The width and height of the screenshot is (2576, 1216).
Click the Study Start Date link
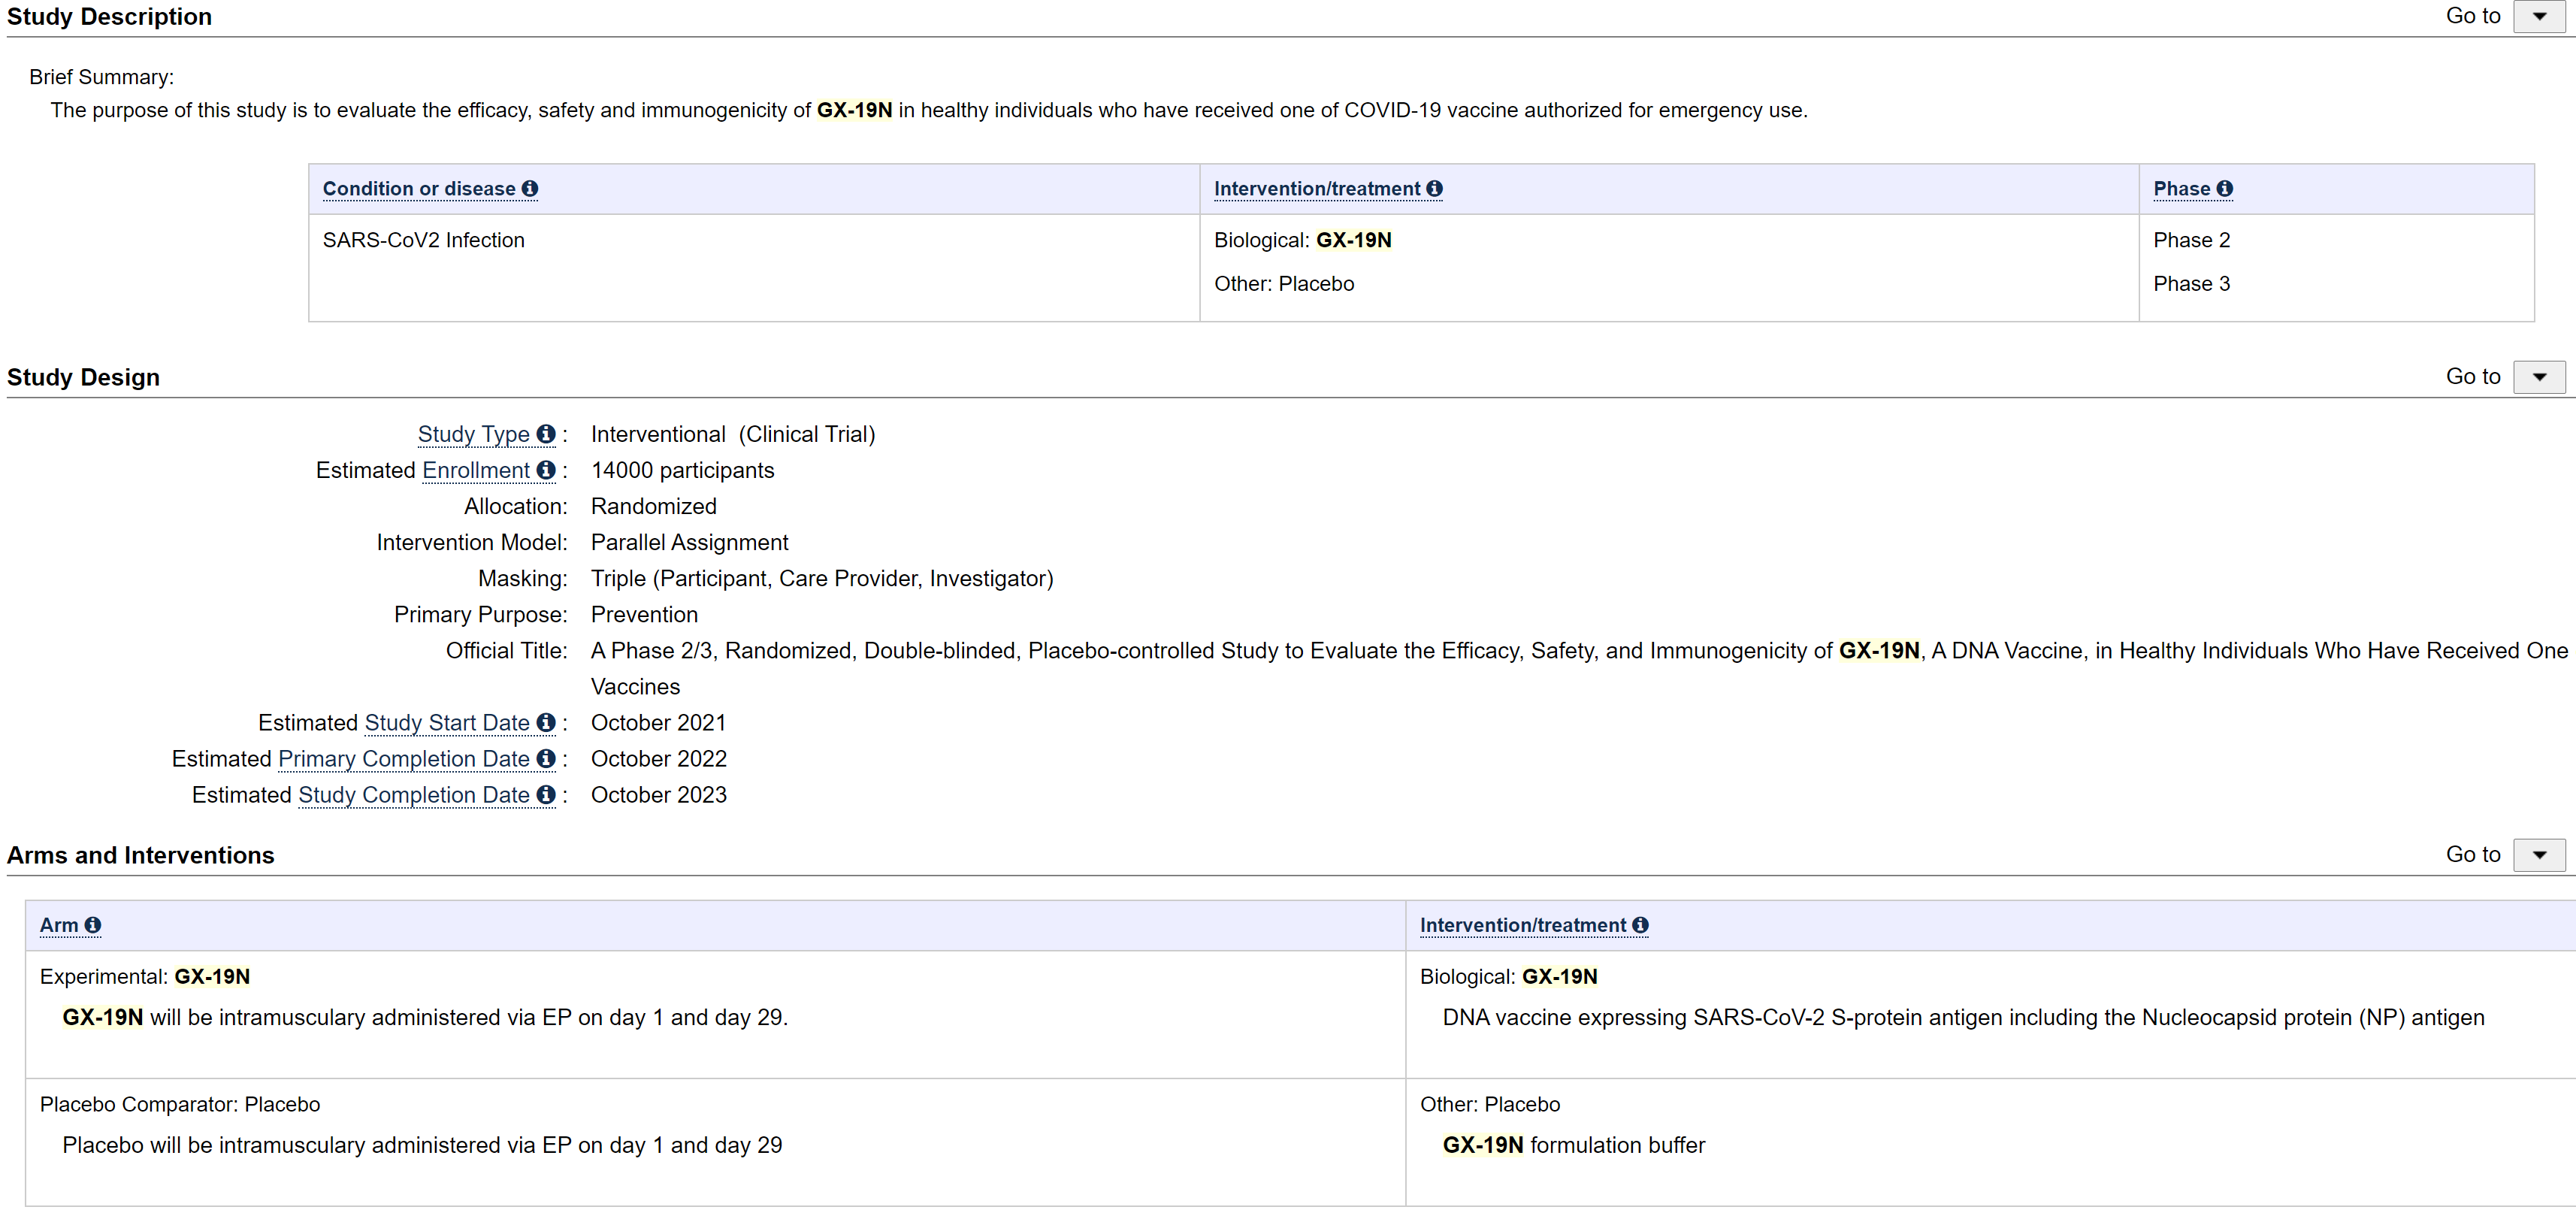click(x=446, y=722)
